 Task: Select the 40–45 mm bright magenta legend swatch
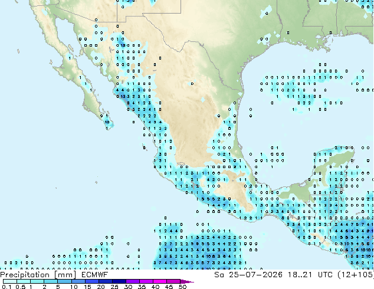point(160,281)
